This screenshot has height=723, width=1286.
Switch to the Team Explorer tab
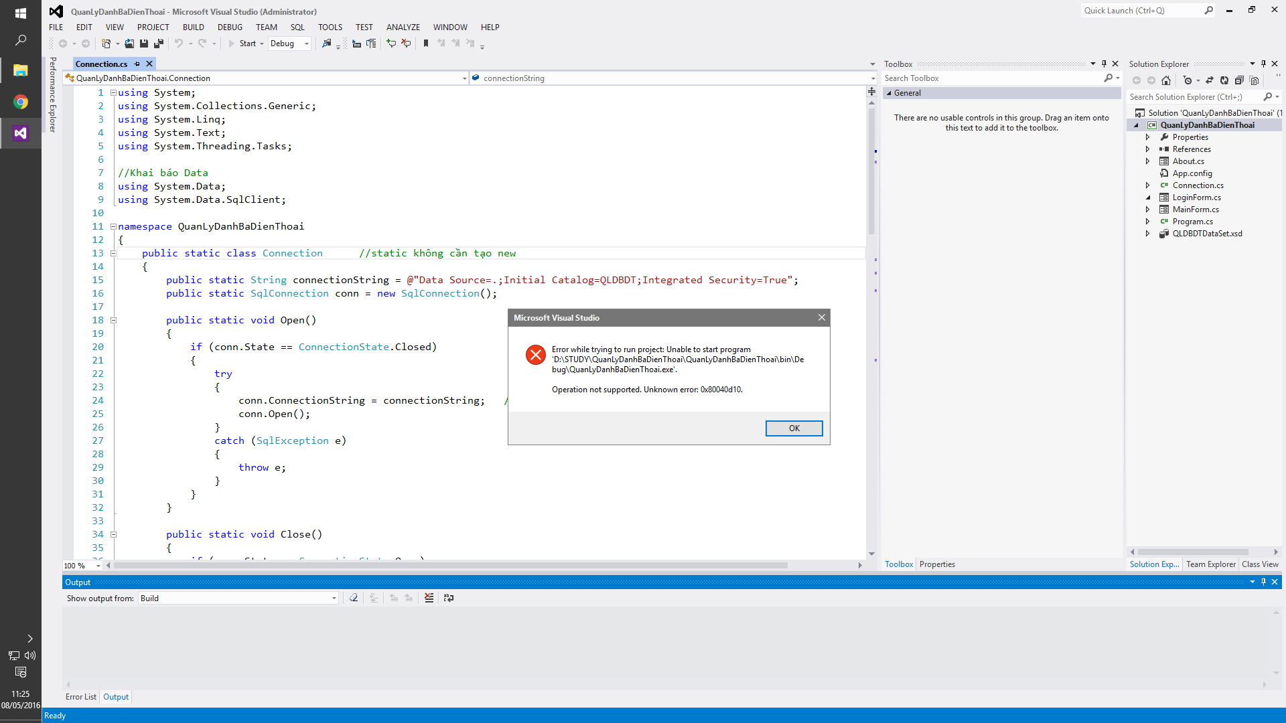[1210, 564]
